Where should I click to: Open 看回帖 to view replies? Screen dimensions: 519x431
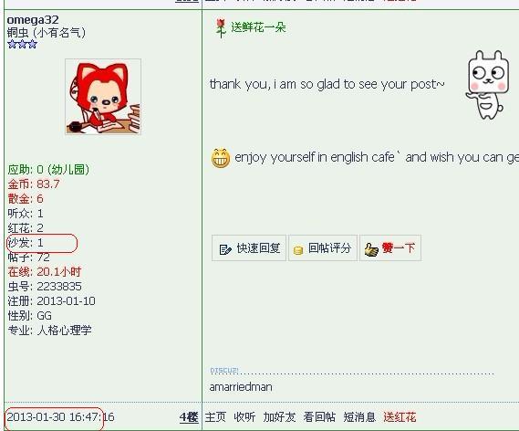[319, 416]
